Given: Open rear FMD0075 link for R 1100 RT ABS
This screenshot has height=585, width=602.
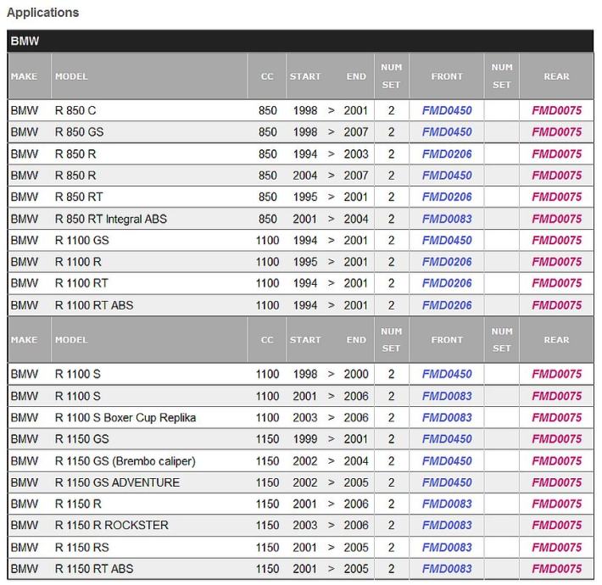Looking at the screenshot, I should (x=556, y=305).
